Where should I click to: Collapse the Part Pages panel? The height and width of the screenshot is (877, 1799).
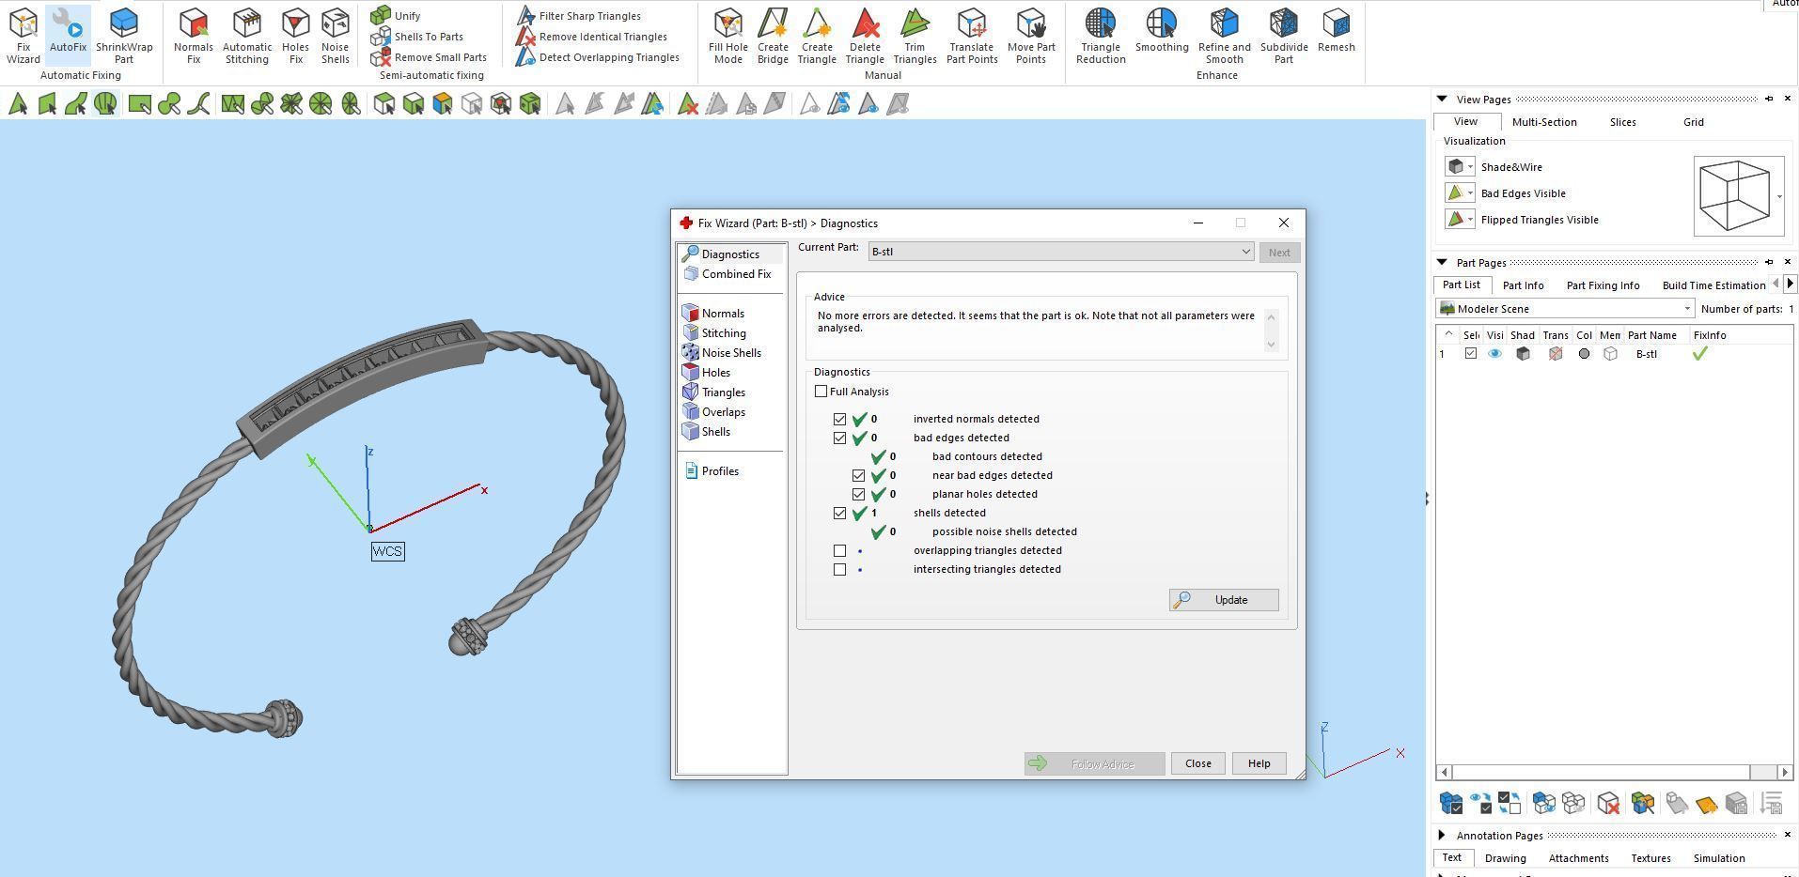(1442, 262)
